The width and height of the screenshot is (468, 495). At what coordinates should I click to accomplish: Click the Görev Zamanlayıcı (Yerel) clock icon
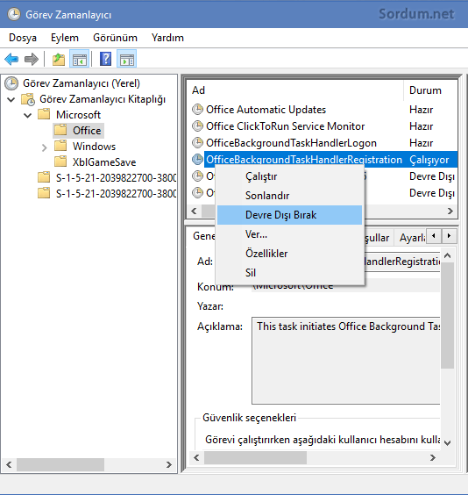(x=11, y=83)
